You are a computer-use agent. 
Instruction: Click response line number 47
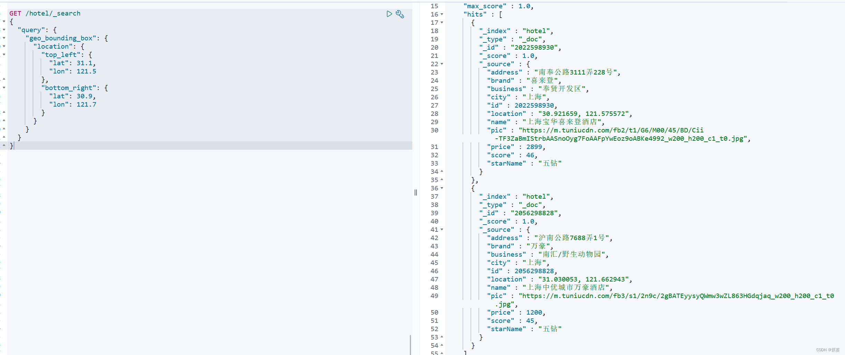pyautogui.click(x=434, y=279)
